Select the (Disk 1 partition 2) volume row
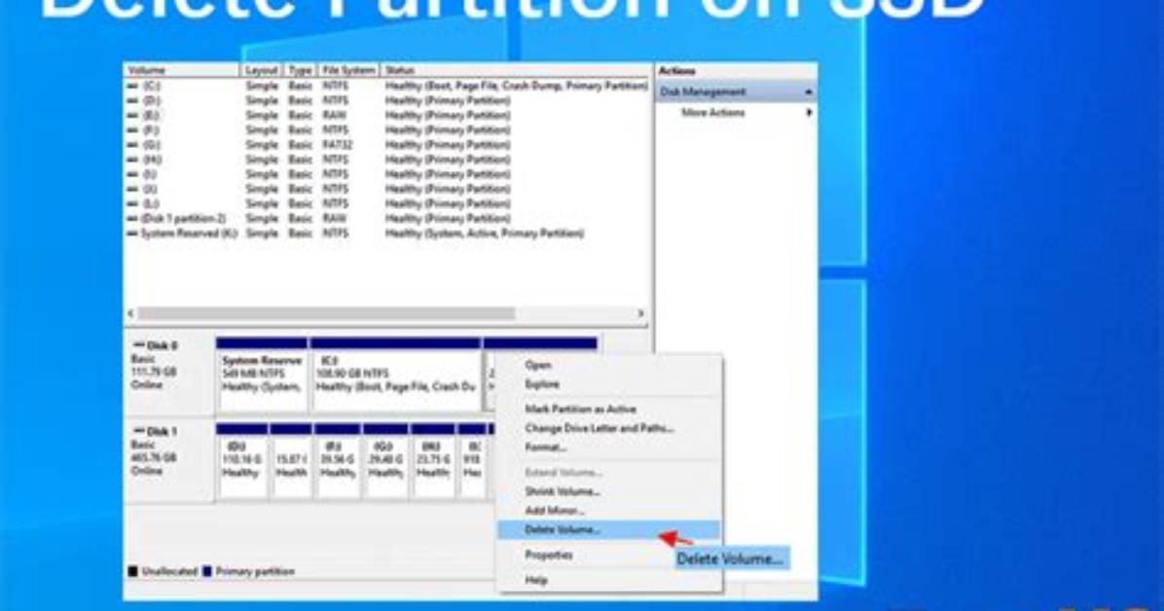The image size is (1164, 611). [386, 218]
